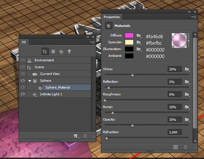The height and width of the screenshot is (159, 204).
Task: Delete selected 3D item with trash icon
Action: click(x=85, y=136)
